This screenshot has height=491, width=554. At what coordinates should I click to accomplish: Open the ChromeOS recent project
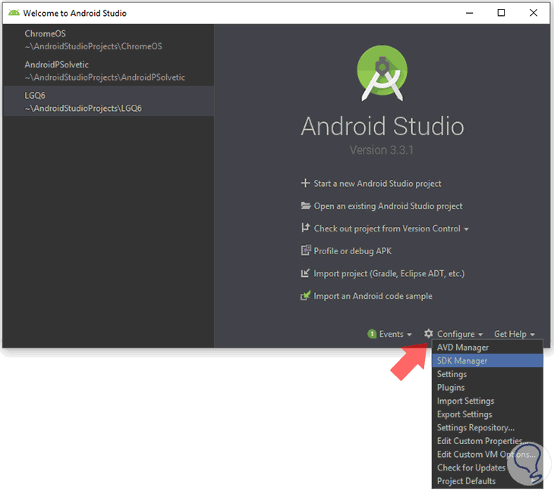pyautogui.click(x=108, y=39)
